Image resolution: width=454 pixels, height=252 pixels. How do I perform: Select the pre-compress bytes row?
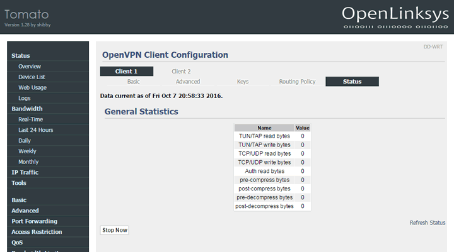tap(272, 180)
